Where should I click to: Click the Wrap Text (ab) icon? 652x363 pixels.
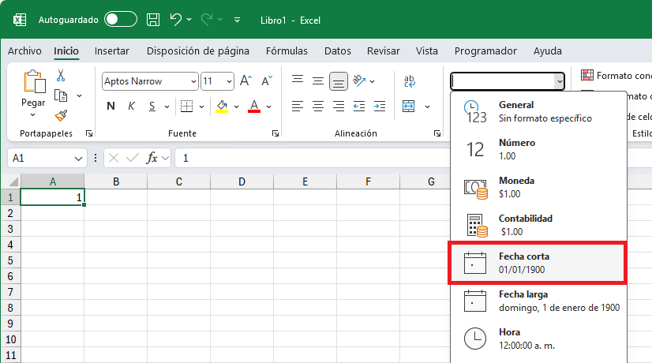click(x=409, y=80)
